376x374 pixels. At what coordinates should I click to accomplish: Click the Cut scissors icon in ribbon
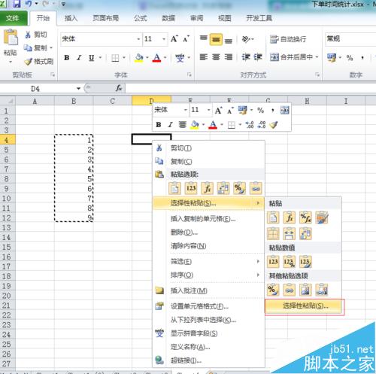pyautogui.click(x=28, y=35)
